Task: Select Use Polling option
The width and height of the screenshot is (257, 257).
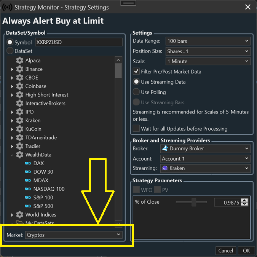Action: pos(136,92)
